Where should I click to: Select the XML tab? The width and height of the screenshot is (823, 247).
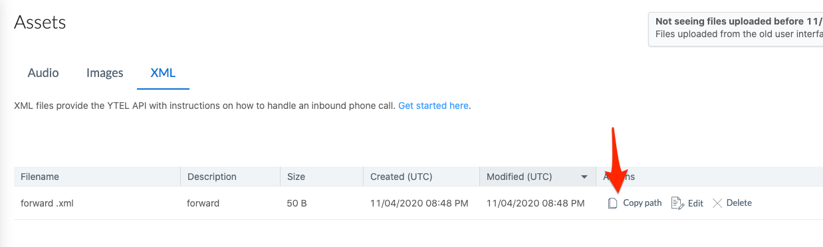pos(163,73)
